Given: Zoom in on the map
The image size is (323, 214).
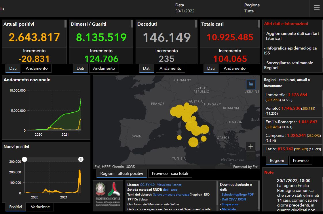Looking at the screenshot, I should pos(250,147).
